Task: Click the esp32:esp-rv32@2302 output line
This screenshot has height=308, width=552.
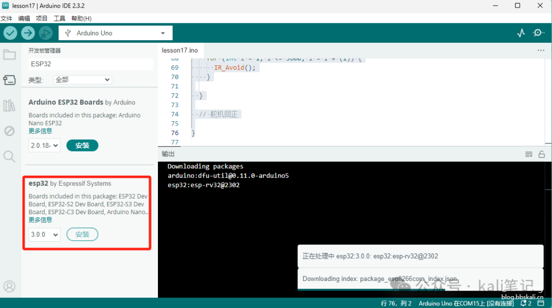Action: (x=203, y=185)
